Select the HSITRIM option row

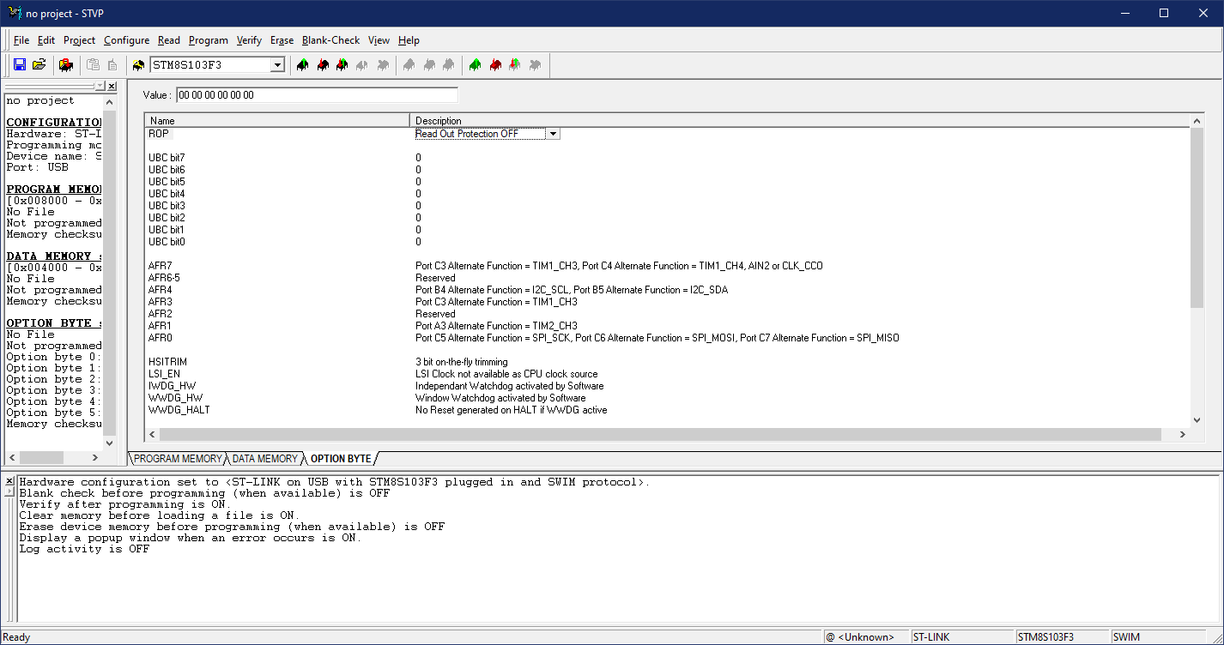pyautogui.click(x=668, y=362)
